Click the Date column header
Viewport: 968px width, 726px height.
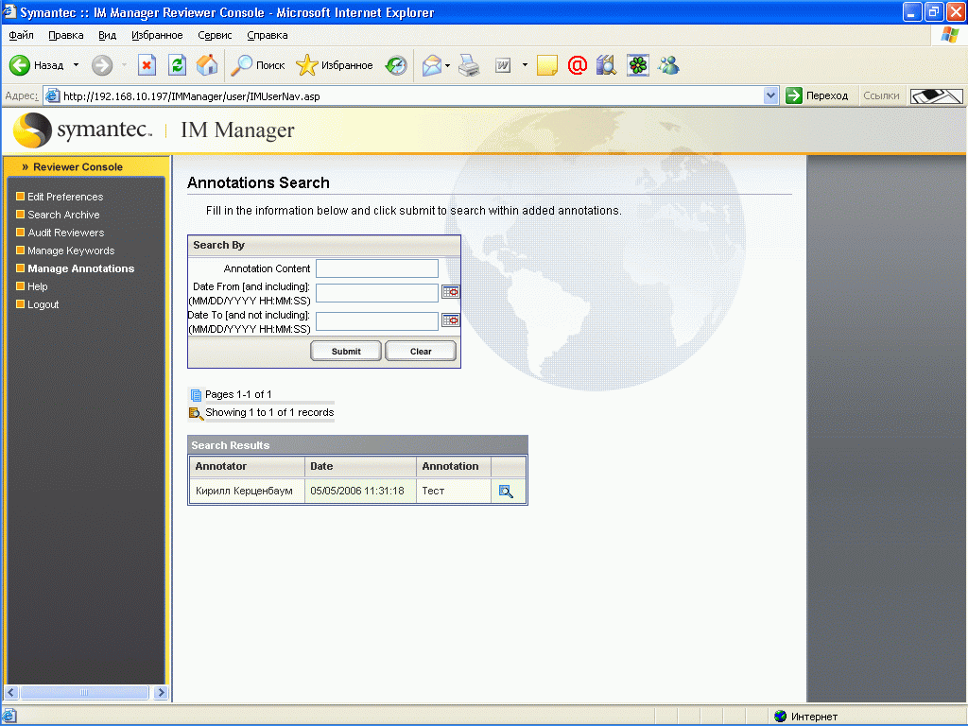(x=360, y=467)
